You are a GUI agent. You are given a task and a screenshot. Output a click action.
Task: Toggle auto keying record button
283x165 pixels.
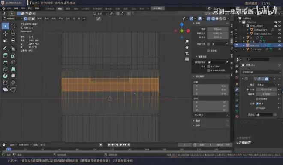101,145
